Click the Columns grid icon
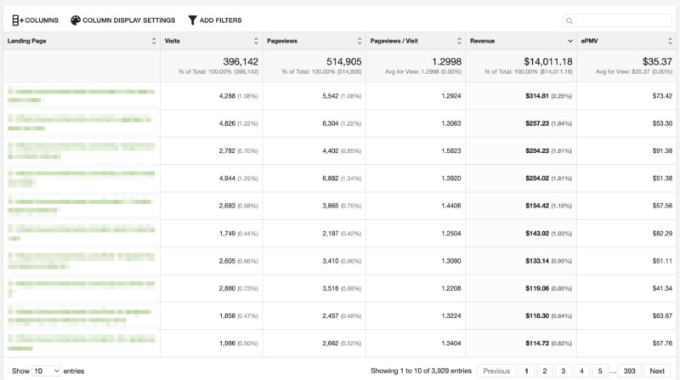This screenshot has width=680, height=380. click(16, 20)
